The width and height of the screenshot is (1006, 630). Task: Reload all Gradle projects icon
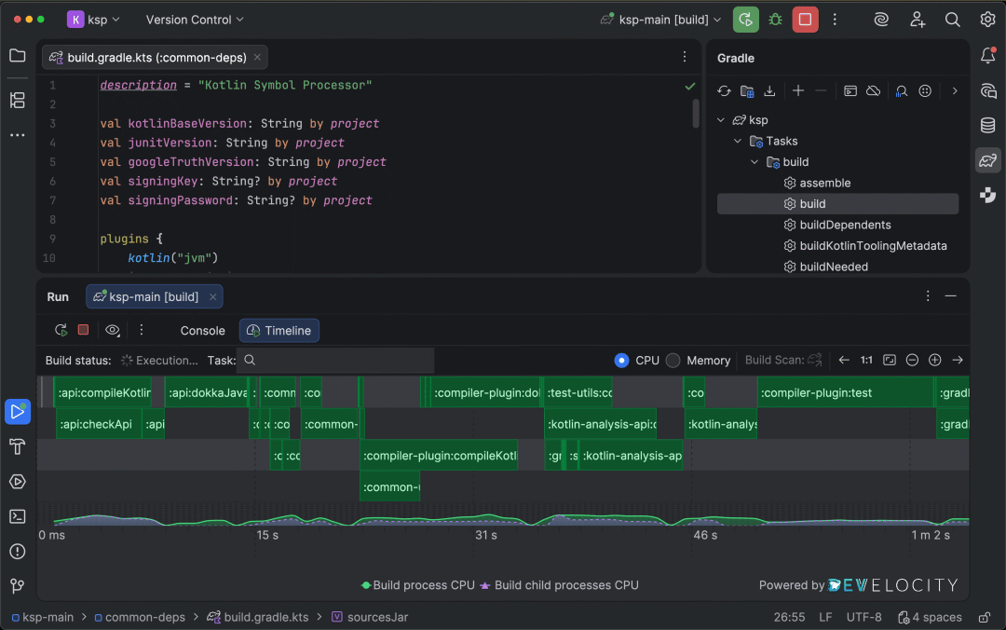click(x=724, y=91)
